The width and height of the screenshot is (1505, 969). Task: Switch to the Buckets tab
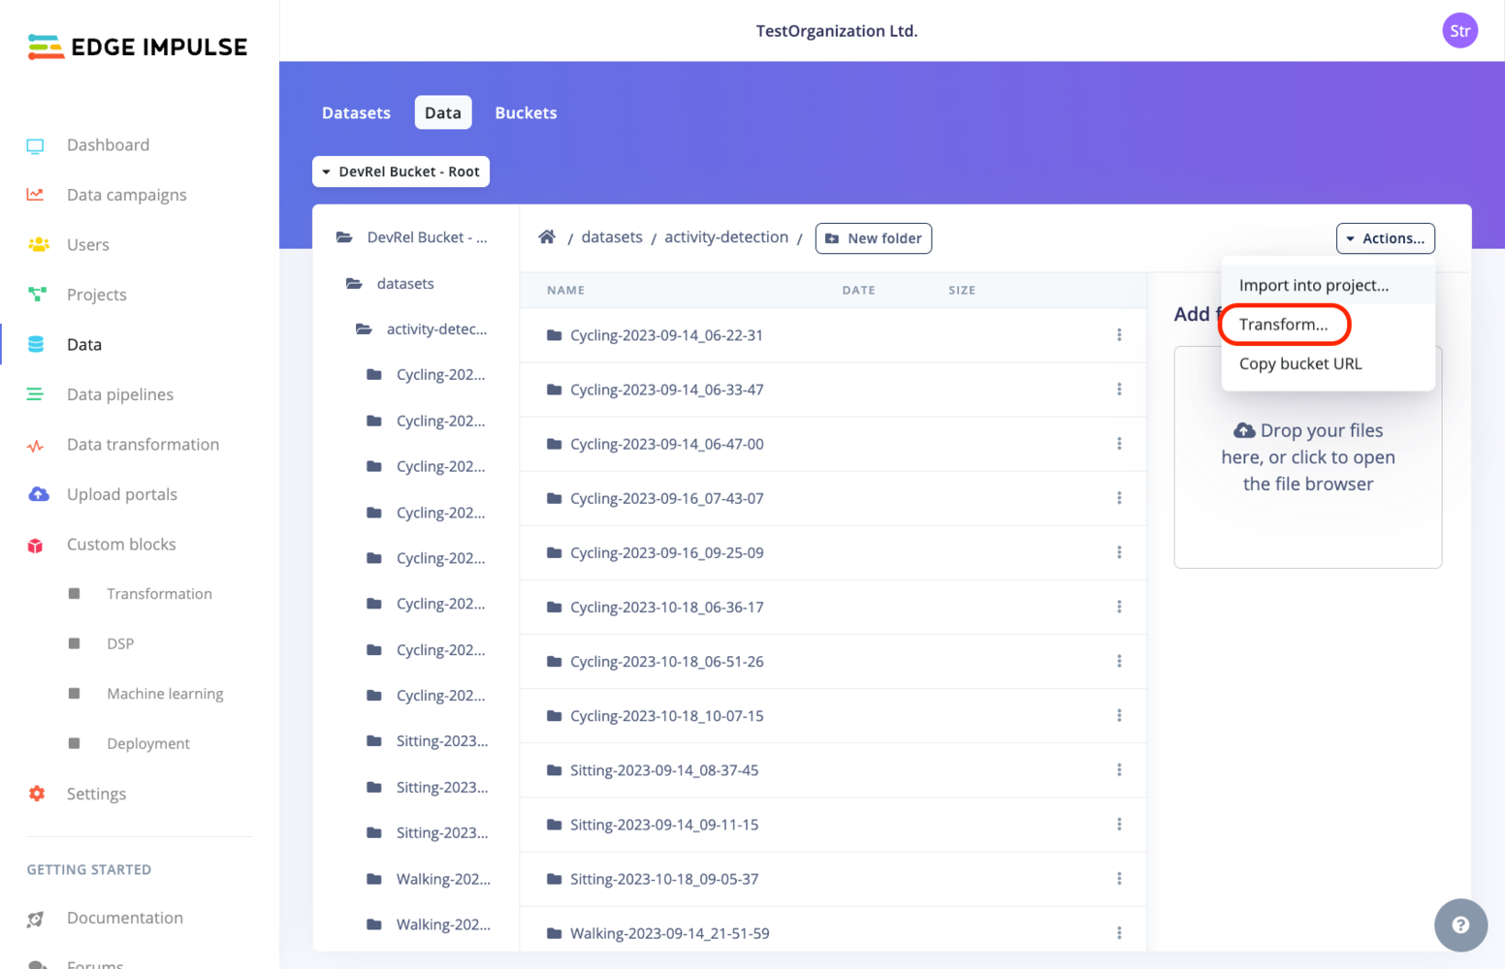526,112
